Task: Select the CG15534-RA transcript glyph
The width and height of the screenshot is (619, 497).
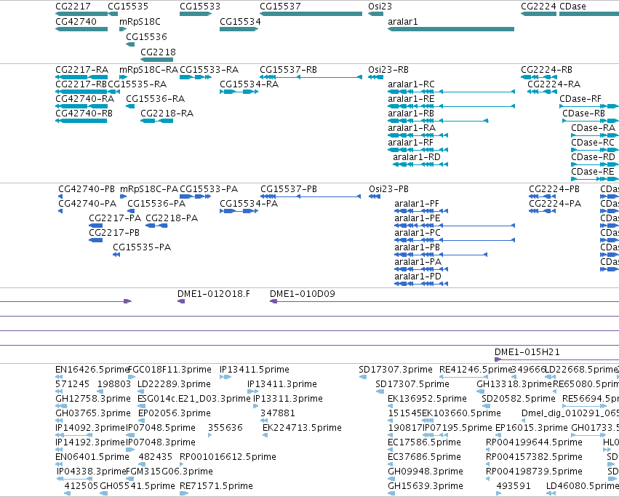Action: coord(239,92)
